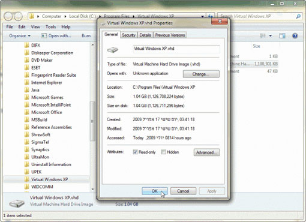Open the Help menu
The height and width of the screenshot is (222, 306).
(x=66, y=27)
